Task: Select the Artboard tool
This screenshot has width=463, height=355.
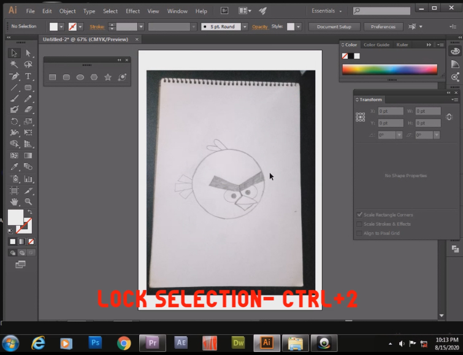Action: pos(14,191)
